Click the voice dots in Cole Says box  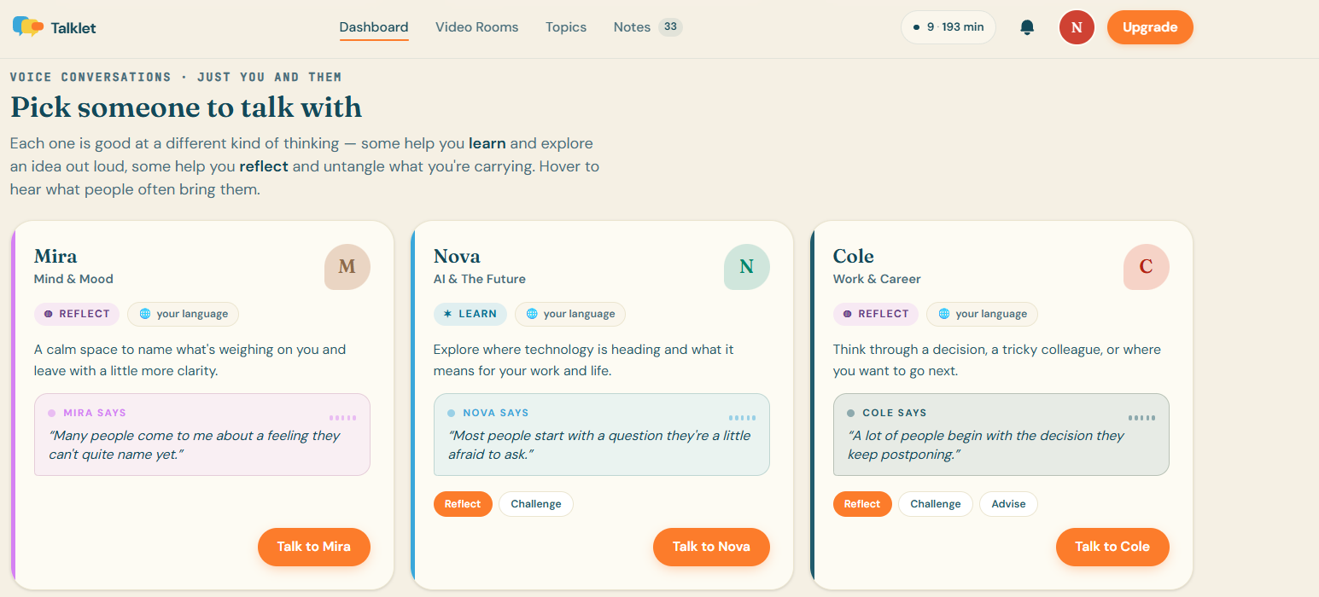[x=1142, y=418]
